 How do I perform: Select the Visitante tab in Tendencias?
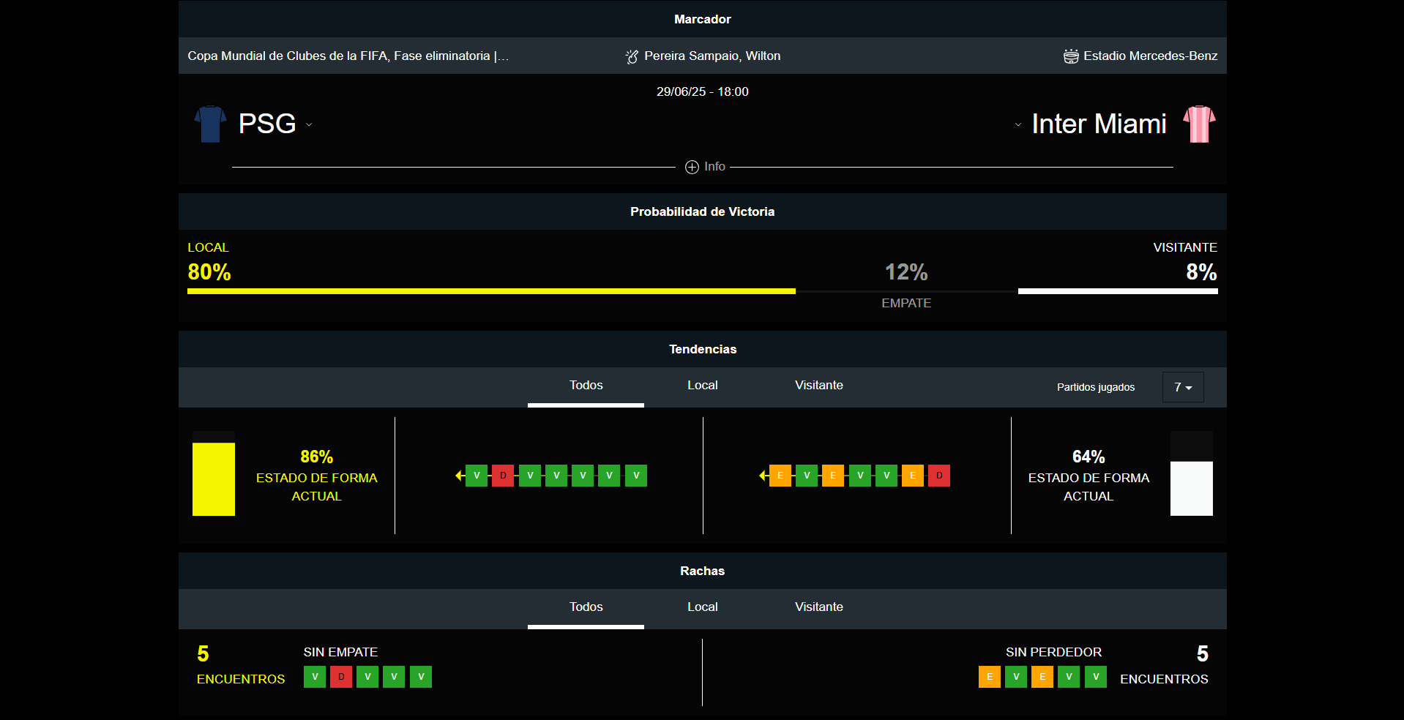[818, 386]
